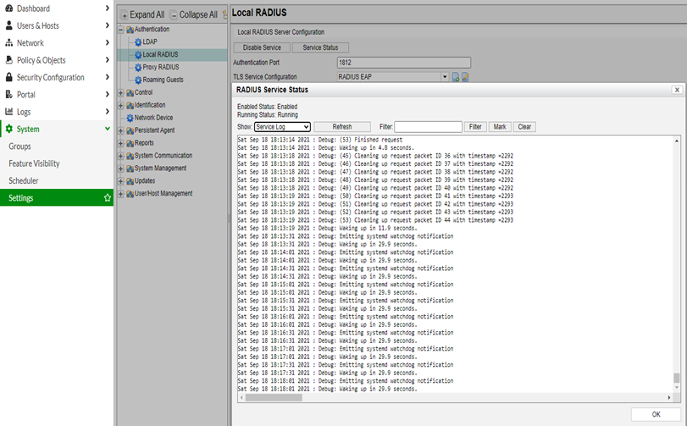Click the Policy & Objects icon
Screen dimensions: 687x426
[8, 59]
